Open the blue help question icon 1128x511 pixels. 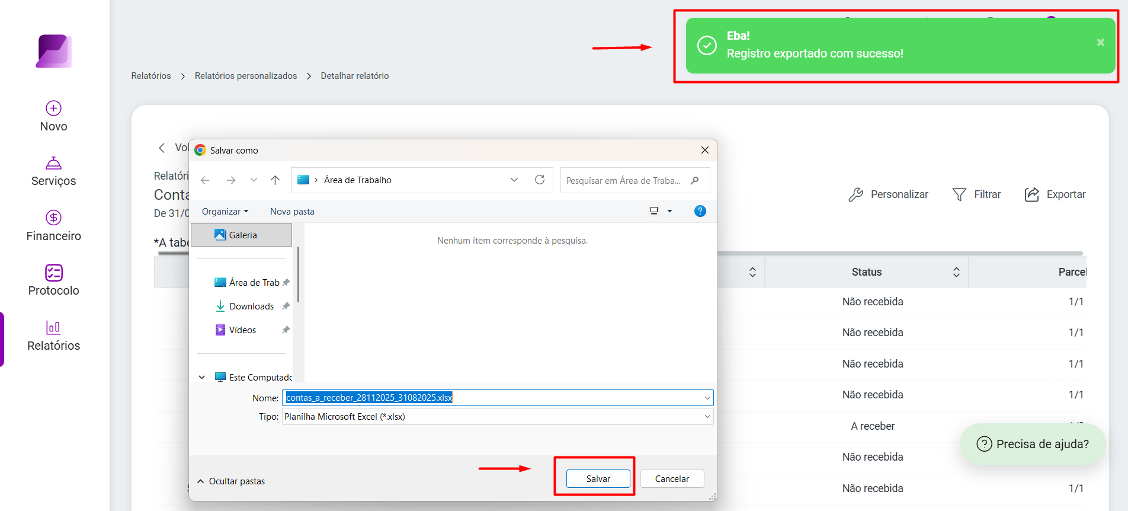click(x=700, y=211)
